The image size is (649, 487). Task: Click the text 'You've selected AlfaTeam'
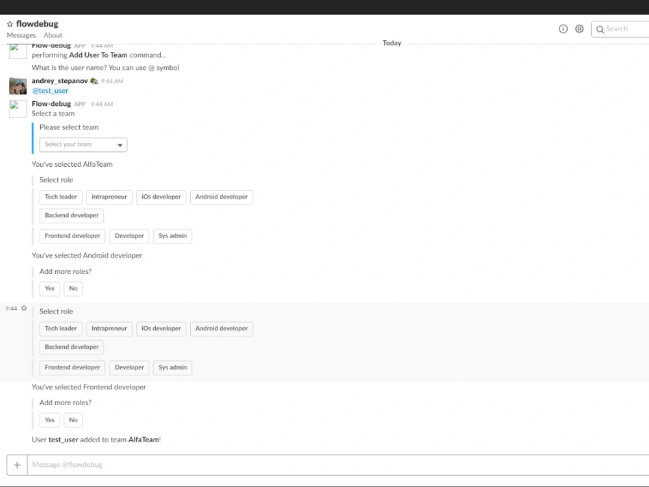72,164
